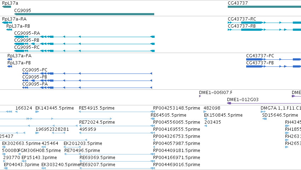
Task: Select the CG43737-RB transcript exon block
Action: click(x=252, y=30)
